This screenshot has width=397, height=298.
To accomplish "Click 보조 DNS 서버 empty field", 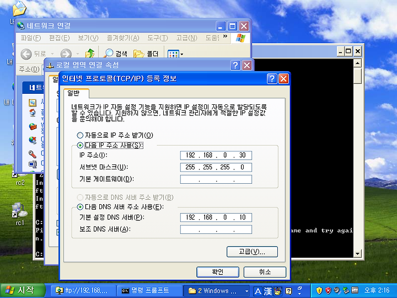I will click(216, 230).
